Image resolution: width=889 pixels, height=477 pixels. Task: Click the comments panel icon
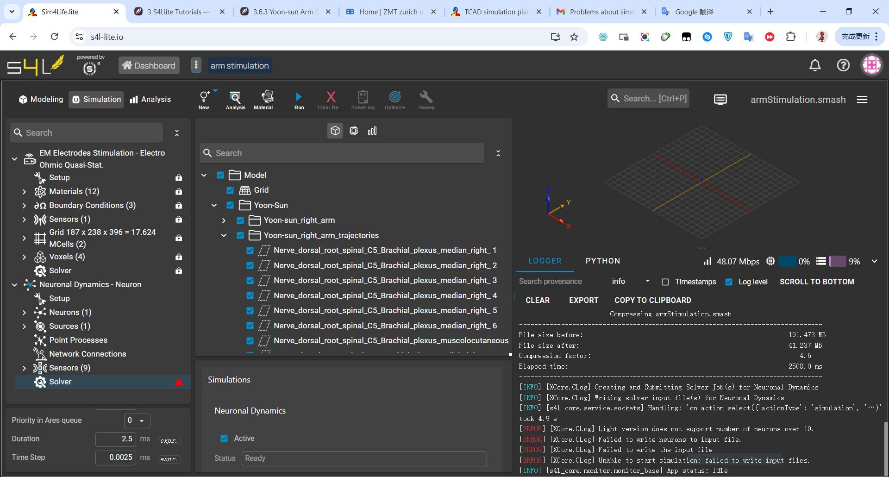tap(720, 100)
